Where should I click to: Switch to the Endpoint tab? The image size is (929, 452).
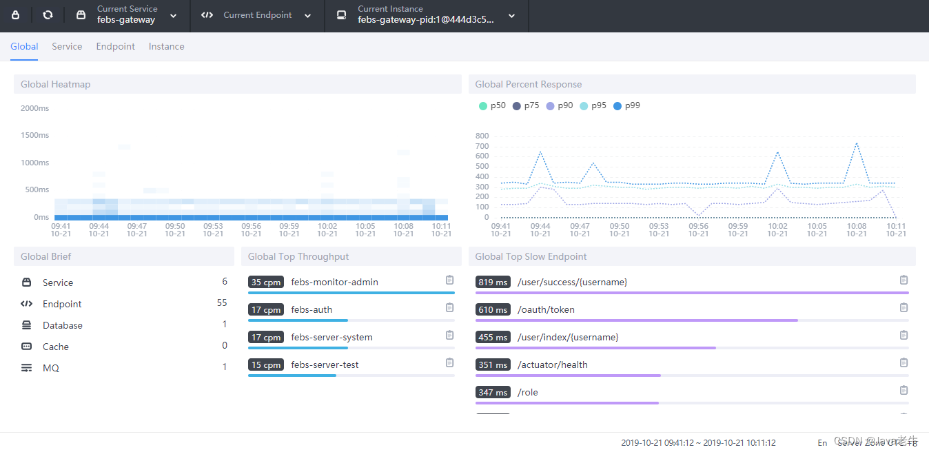coord(116,46)
